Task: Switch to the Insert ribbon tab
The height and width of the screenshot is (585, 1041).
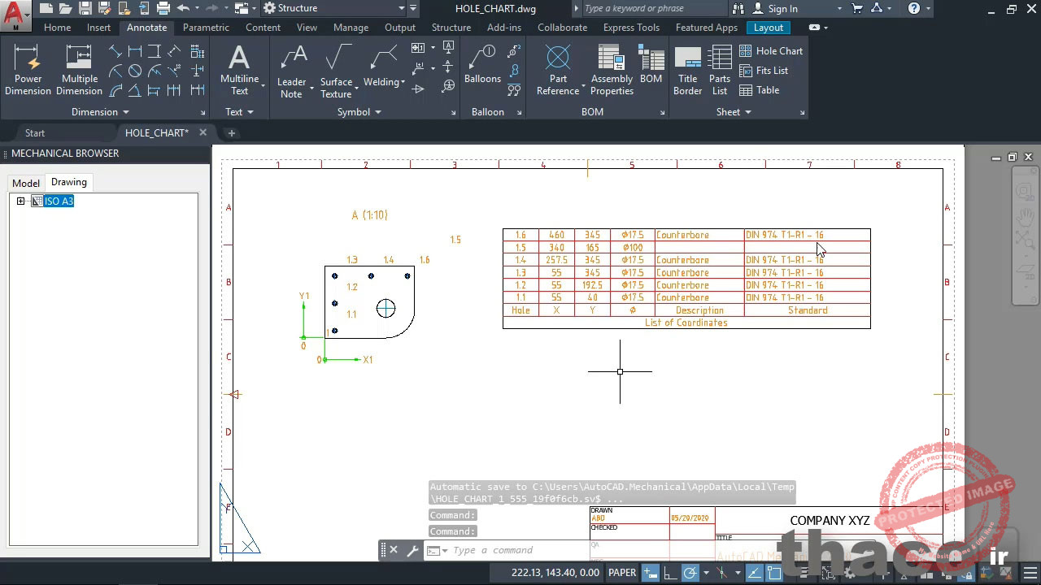Action: [x=98, y=27]
